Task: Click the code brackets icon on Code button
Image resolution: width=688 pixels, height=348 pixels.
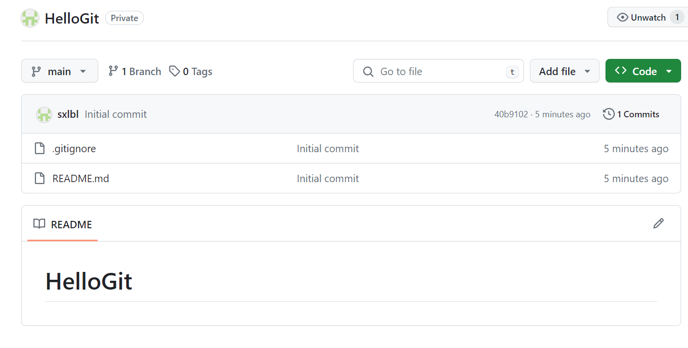Action: [621, 70]
